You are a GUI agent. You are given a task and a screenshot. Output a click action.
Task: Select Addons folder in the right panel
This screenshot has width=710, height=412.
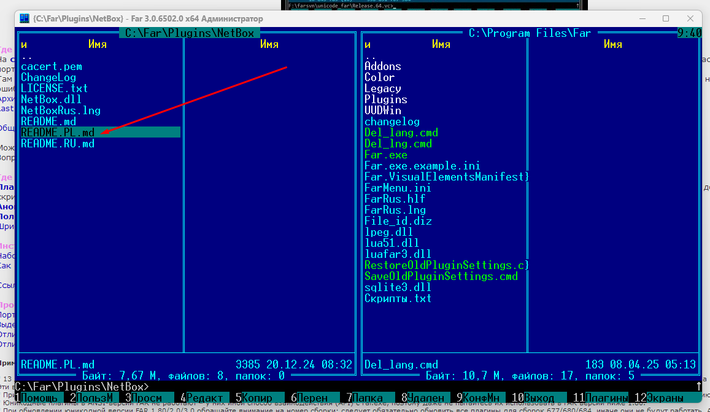pos(382,66)
